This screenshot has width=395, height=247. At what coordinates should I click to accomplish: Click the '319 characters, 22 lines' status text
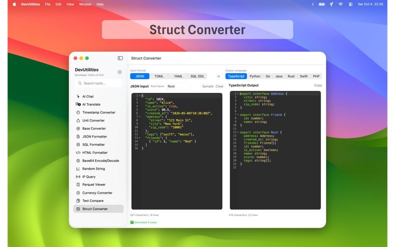point(243,215)
